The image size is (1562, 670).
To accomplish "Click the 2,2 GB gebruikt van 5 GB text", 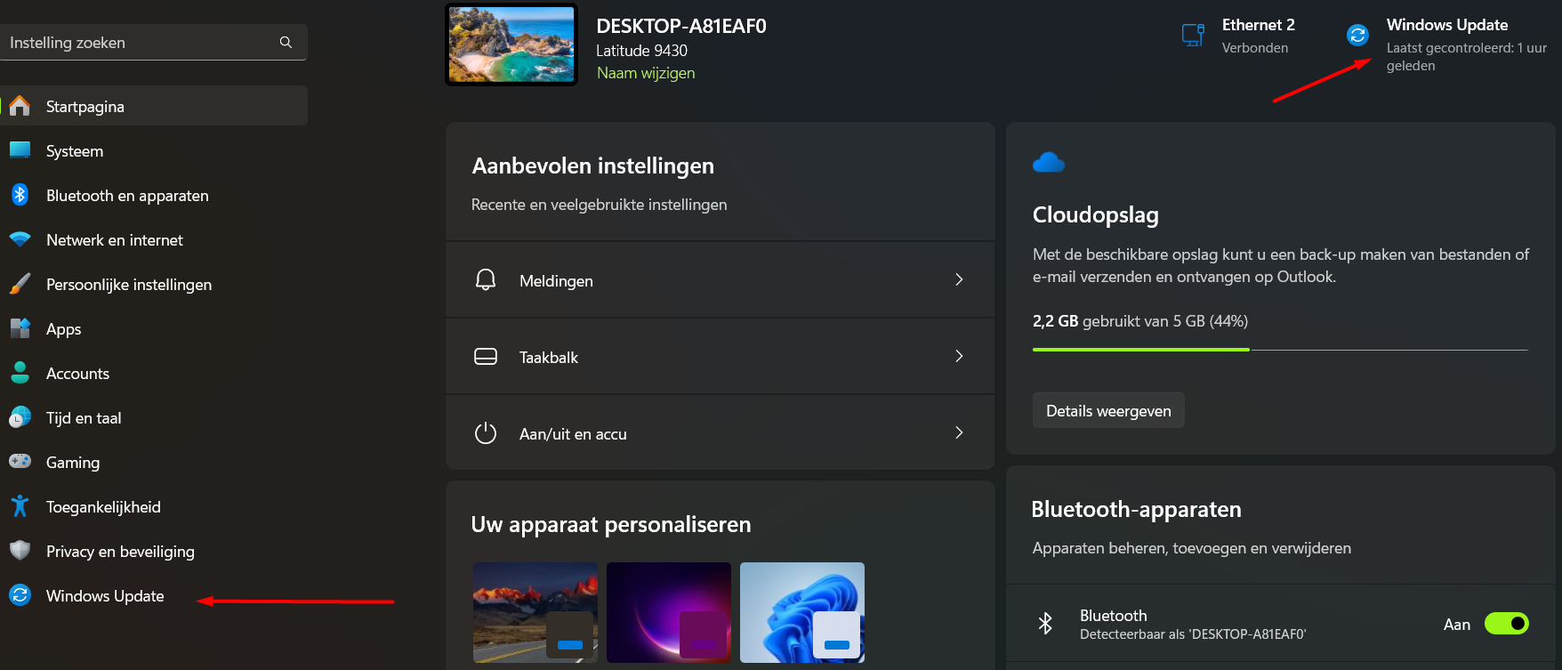I will (1140, 321).
